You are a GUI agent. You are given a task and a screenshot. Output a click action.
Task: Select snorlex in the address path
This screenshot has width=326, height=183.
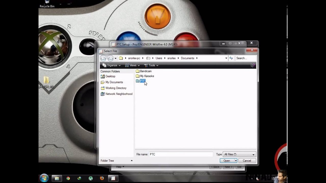click(x=171, y=58)
